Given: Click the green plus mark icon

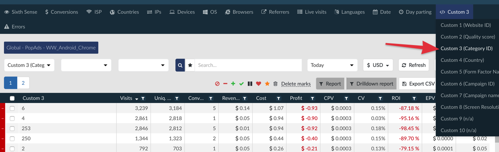Looking at the screenshot, I should (x=233, y=84).
